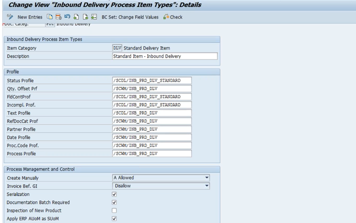Go to the next entry icon
The width and height of the screenshot is (356, 223).
coord(84,17)
